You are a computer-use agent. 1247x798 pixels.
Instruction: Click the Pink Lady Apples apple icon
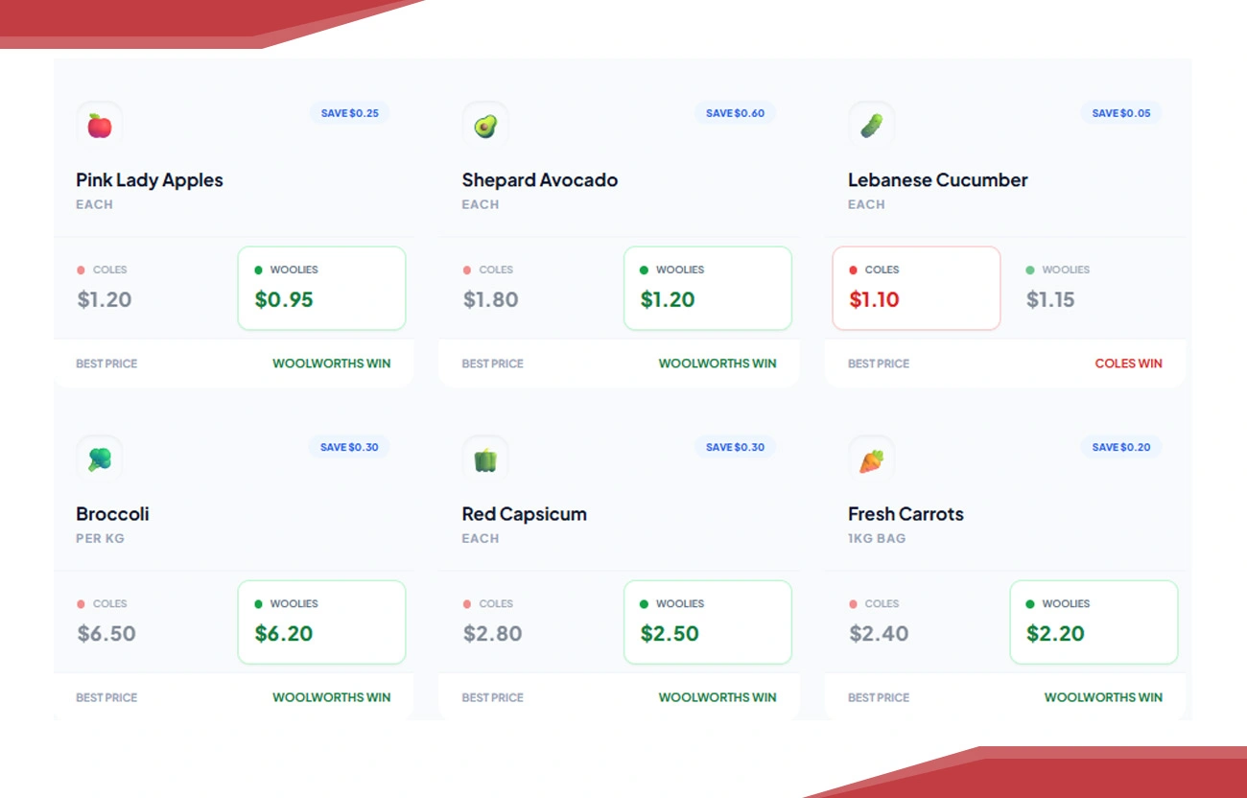coord(99,125)
